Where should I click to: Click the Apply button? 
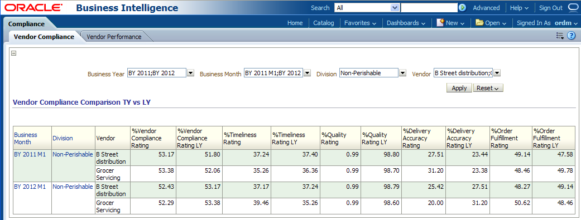point(459,89)
